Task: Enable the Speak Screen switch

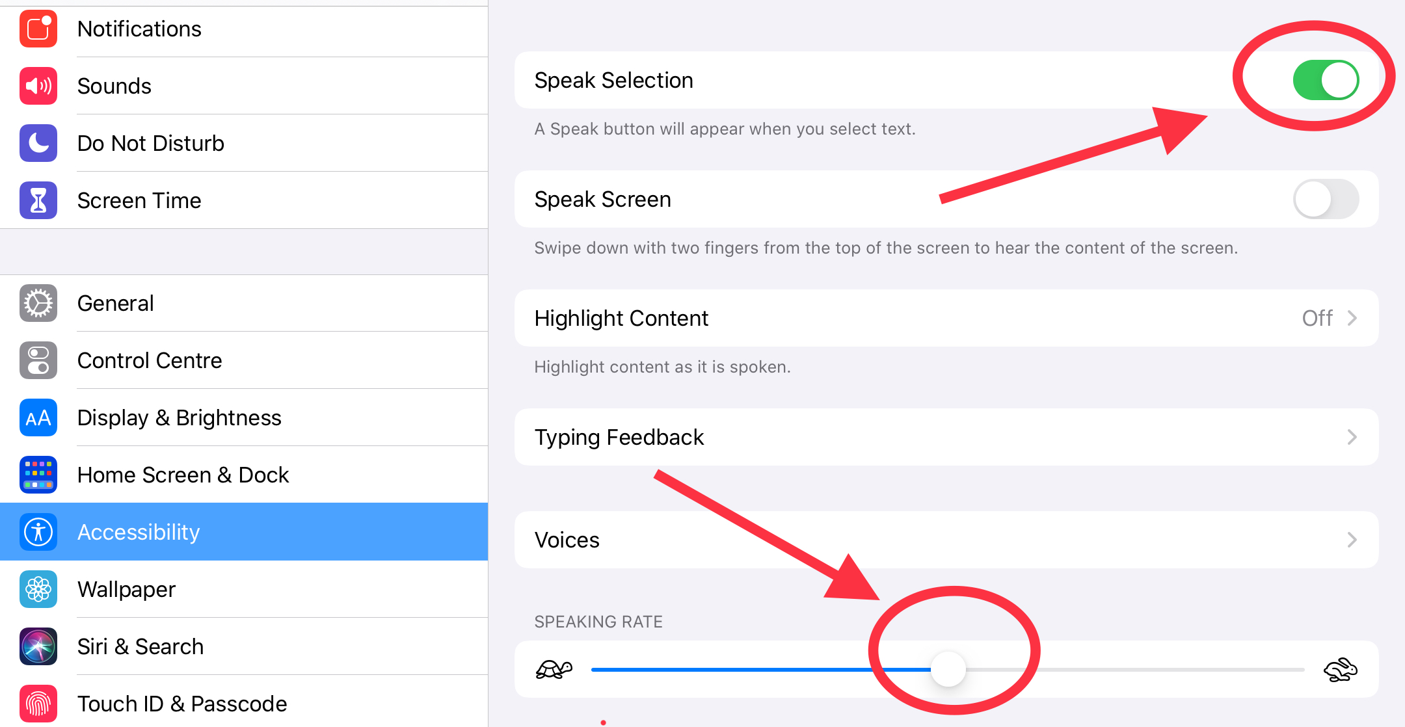Action: point(1326,199)
